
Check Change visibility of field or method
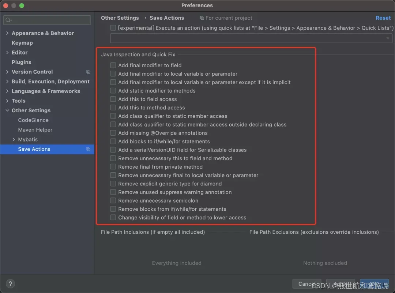point(113,217)
